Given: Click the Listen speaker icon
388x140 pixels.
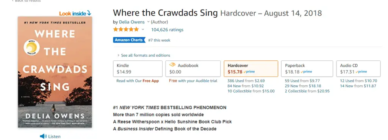Looking at the screenshot, I should coord(43,136).
